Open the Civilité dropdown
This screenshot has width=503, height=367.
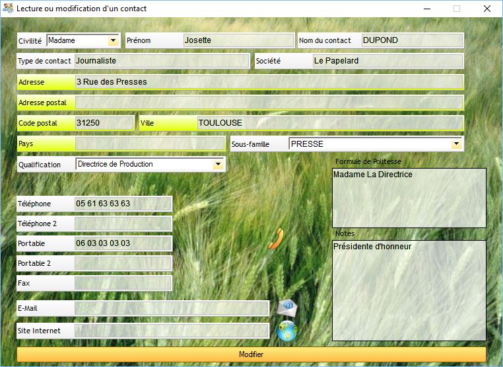pos(113,40)
